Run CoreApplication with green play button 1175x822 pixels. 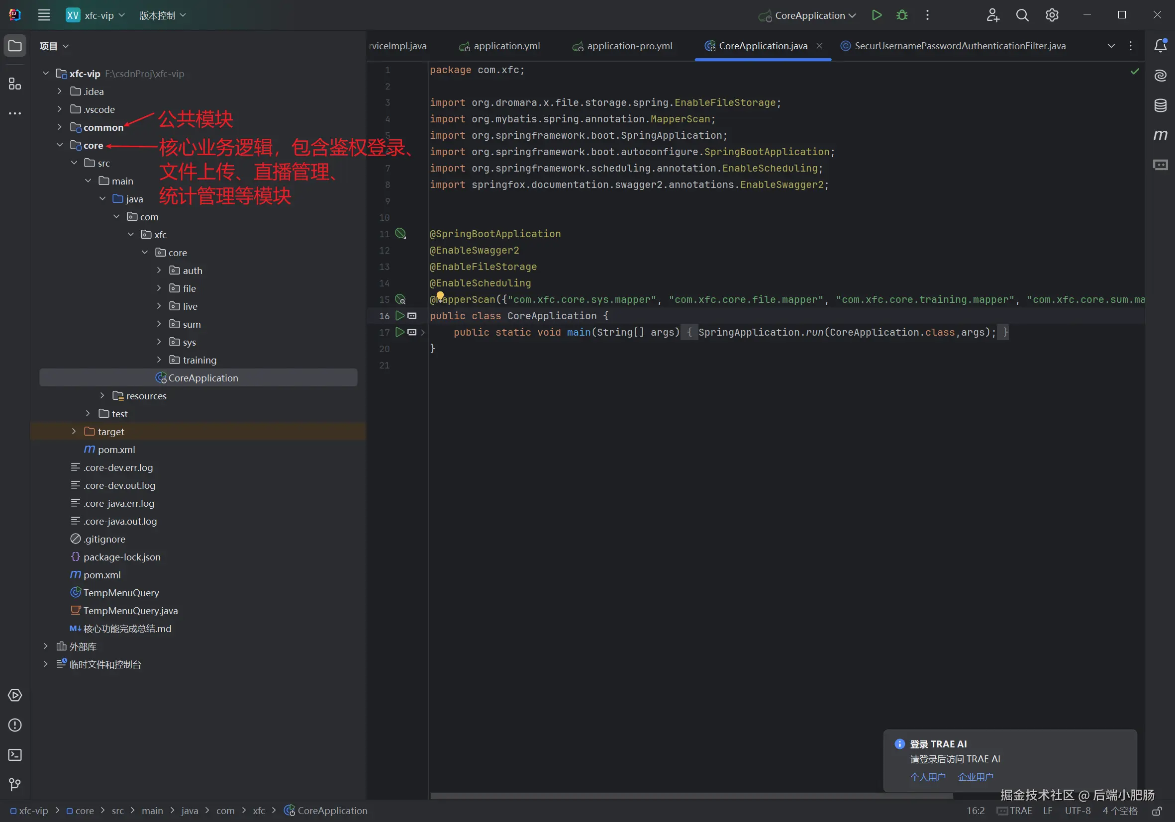(x=876, y=15)
